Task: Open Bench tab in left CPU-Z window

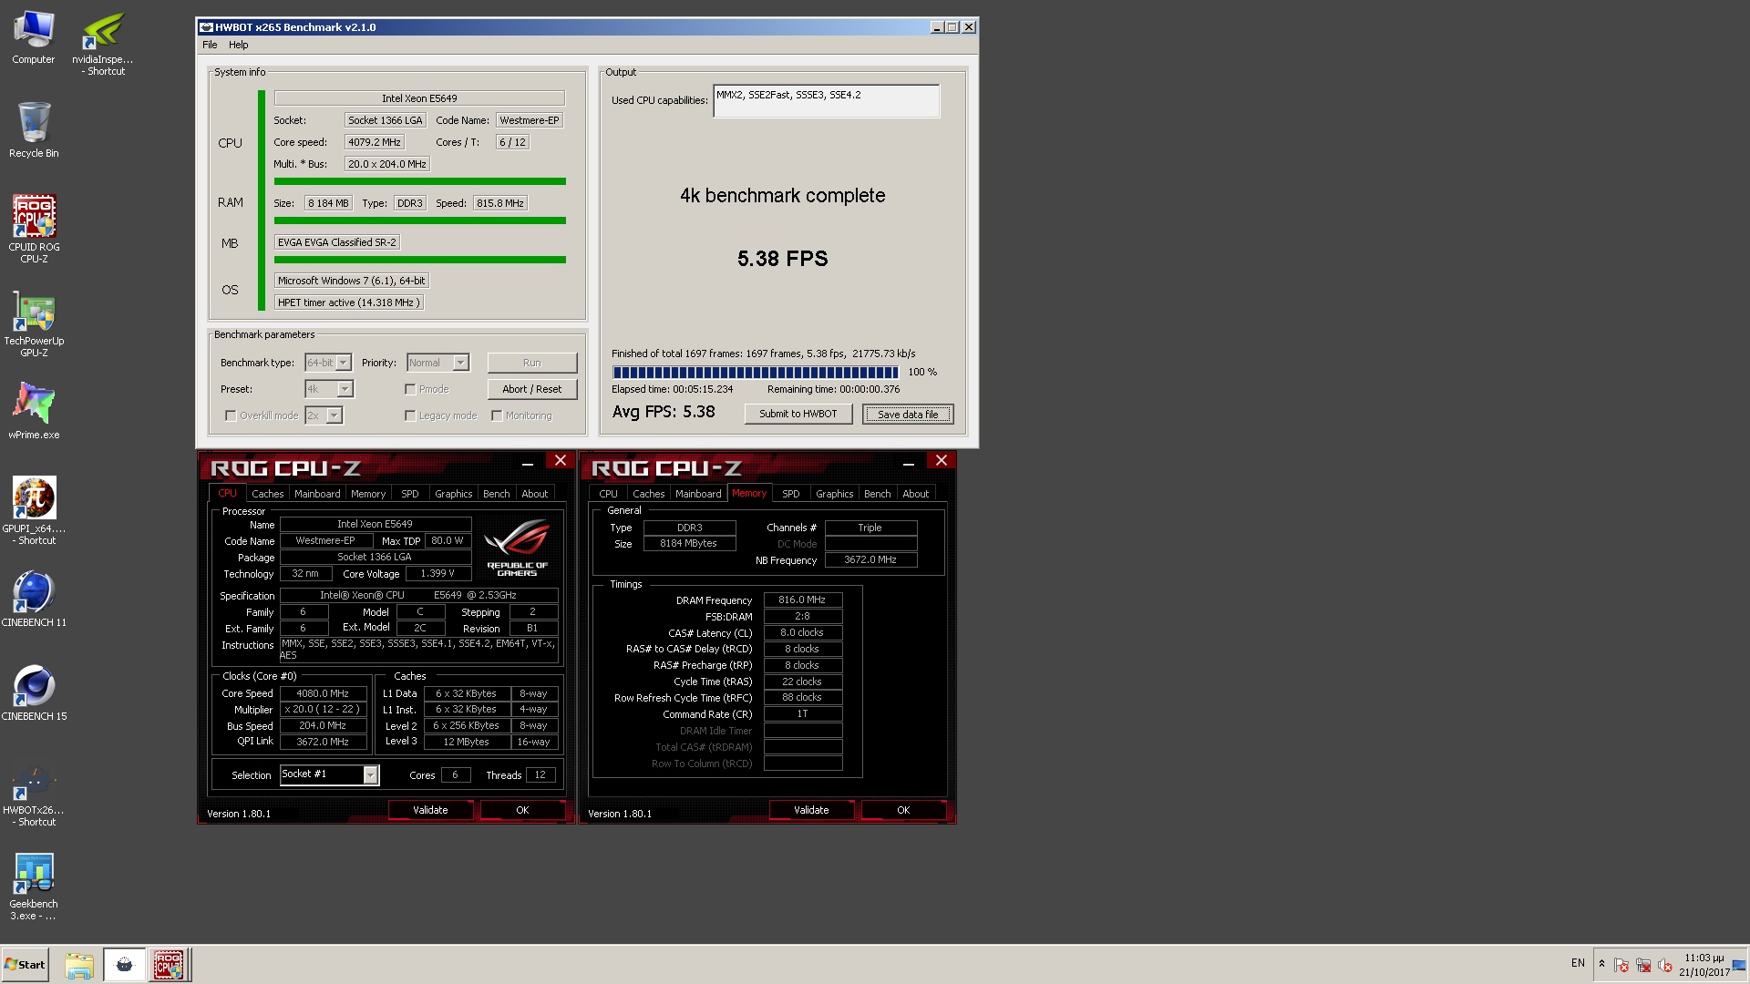Action: [x=497, y=494]
